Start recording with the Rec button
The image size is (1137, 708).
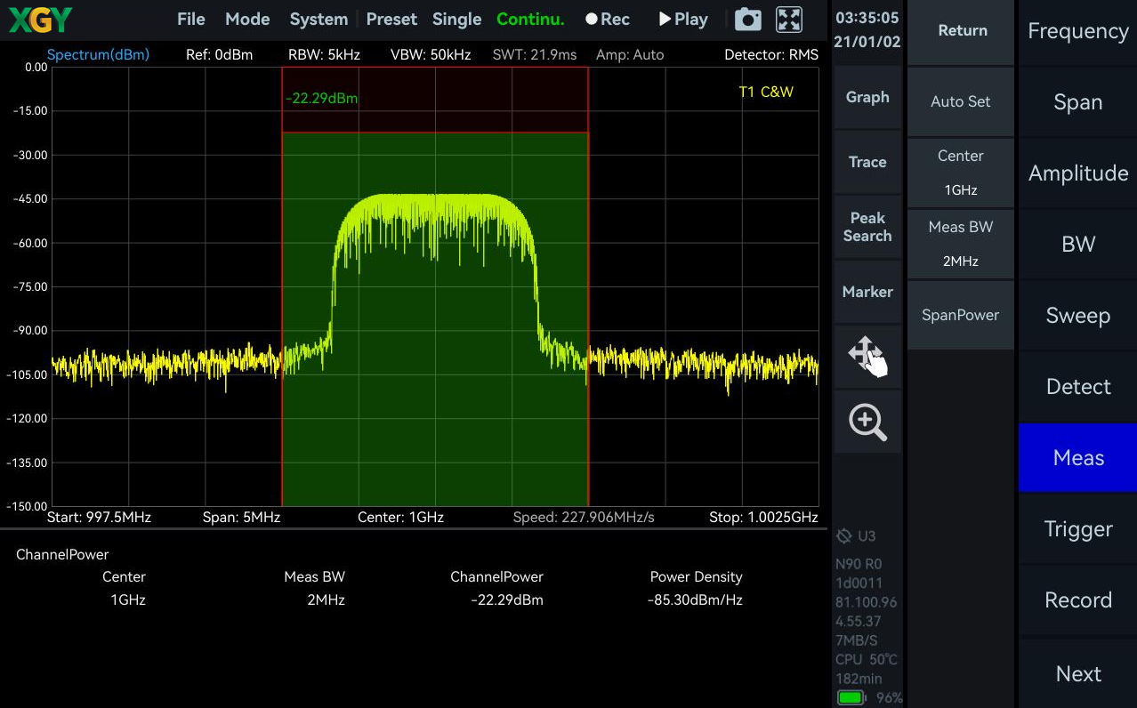tap(608, 20)
